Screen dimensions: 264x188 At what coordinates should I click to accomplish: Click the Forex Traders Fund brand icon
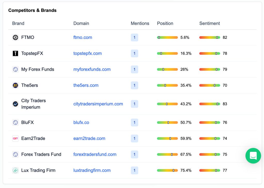click(15, 154)
